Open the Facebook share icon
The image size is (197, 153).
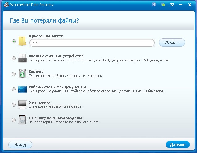click(x=154, y=5)
